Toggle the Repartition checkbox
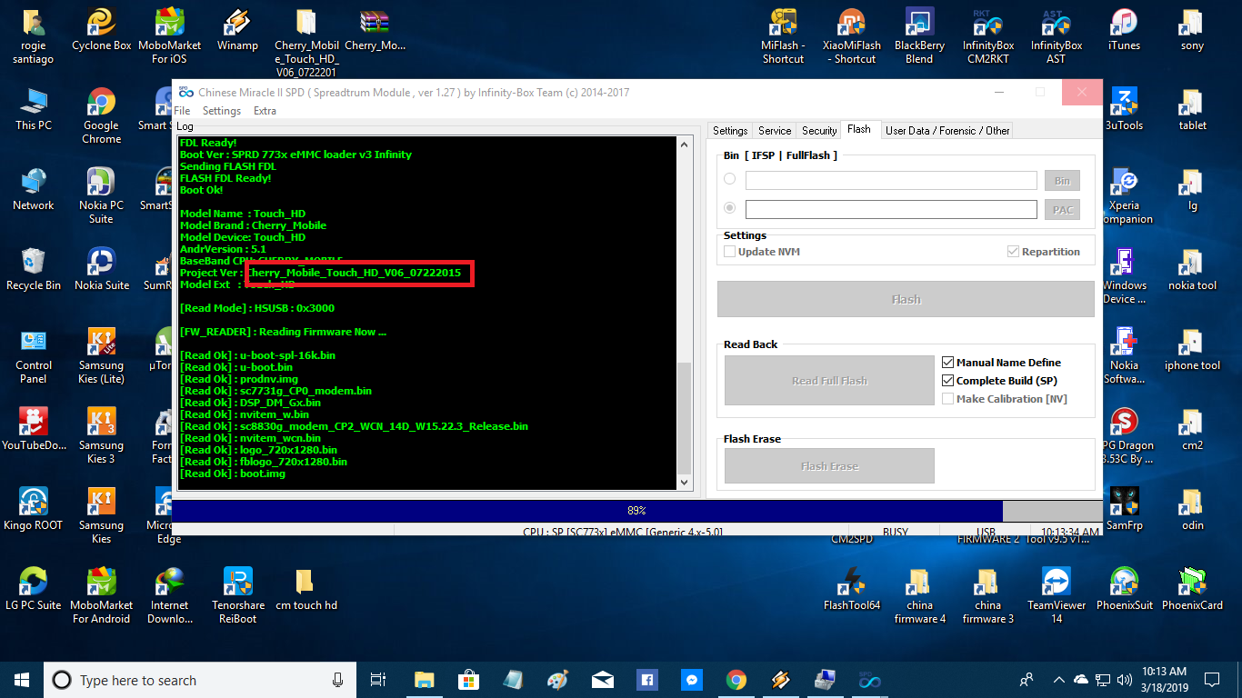The height and width of the screenshot is (698, 1242). (1013, 252)
